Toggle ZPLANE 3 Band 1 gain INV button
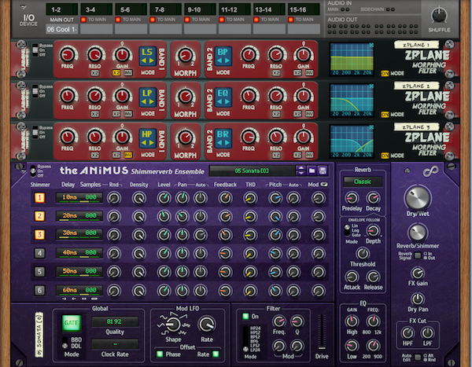Image resolution: width=472 pixels, height=367 pixels. tap(128, 156)
